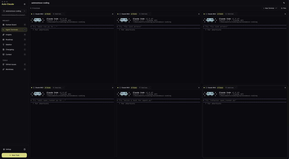Click the Claude badge in "edit run.py" terminal
The height and width of the screenshot is (159, 289).
tap(48, 14)
